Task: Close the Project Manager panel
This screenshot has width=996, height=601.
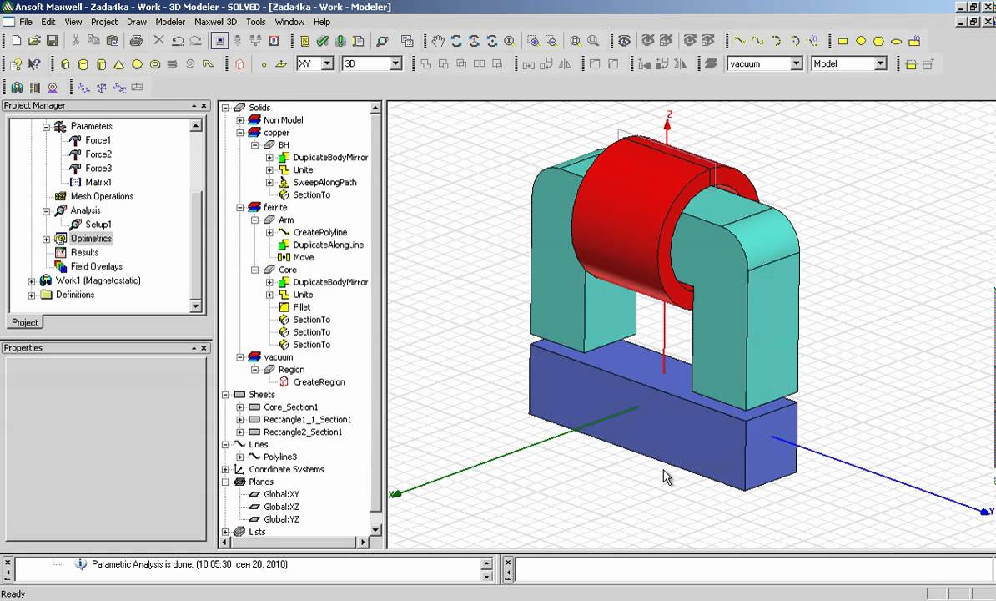Action: (x=204, y=105)
